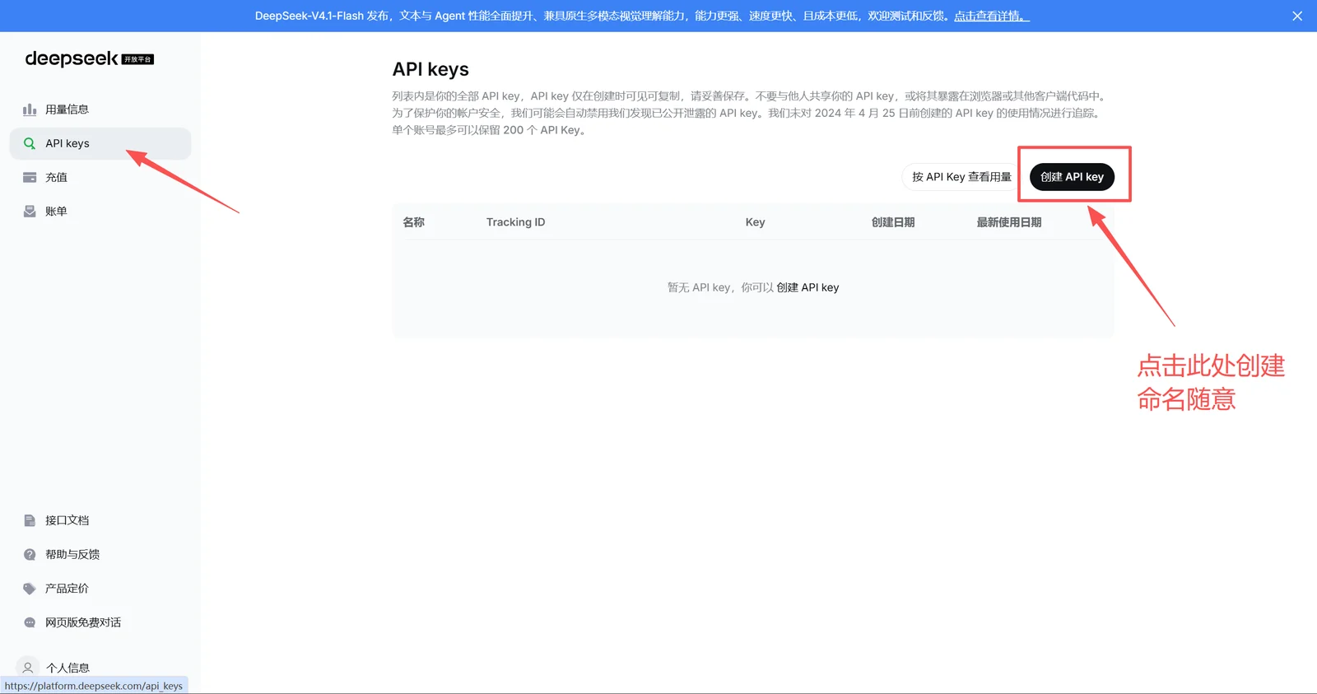Click the 产品定价 tag icon

pyautogui.click(x=30, y=589)
